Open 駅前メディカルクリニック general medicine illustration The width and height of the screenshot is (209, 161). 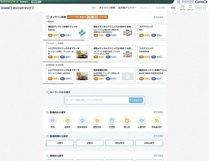pos(128,33)
